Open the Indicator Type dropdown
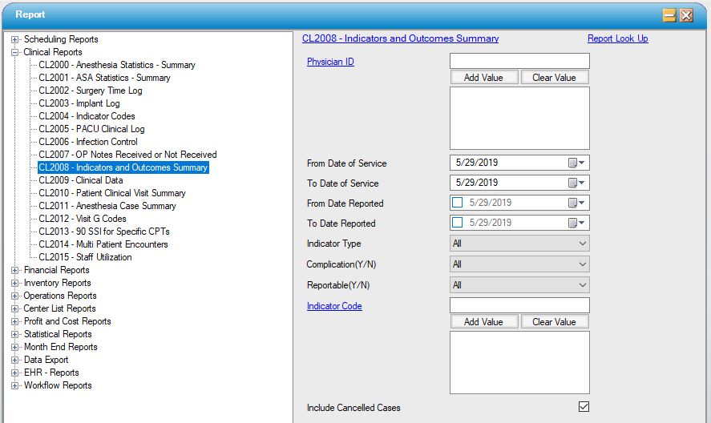Image resolution: width=711 pixels, height=423 pixels. 519,244
